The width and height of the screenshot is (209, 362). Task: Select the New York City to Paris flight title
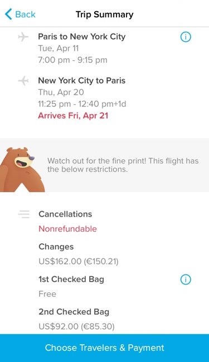(82, 81)
